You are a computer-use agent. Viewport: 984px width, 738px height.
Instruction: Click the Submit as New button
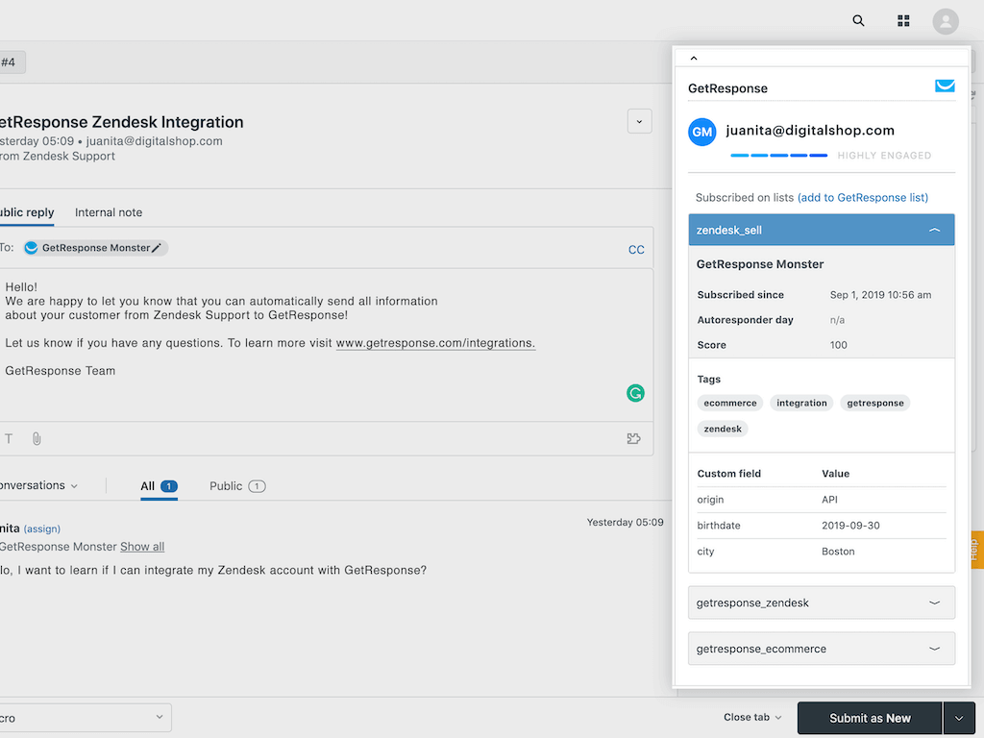coord(870,718)
